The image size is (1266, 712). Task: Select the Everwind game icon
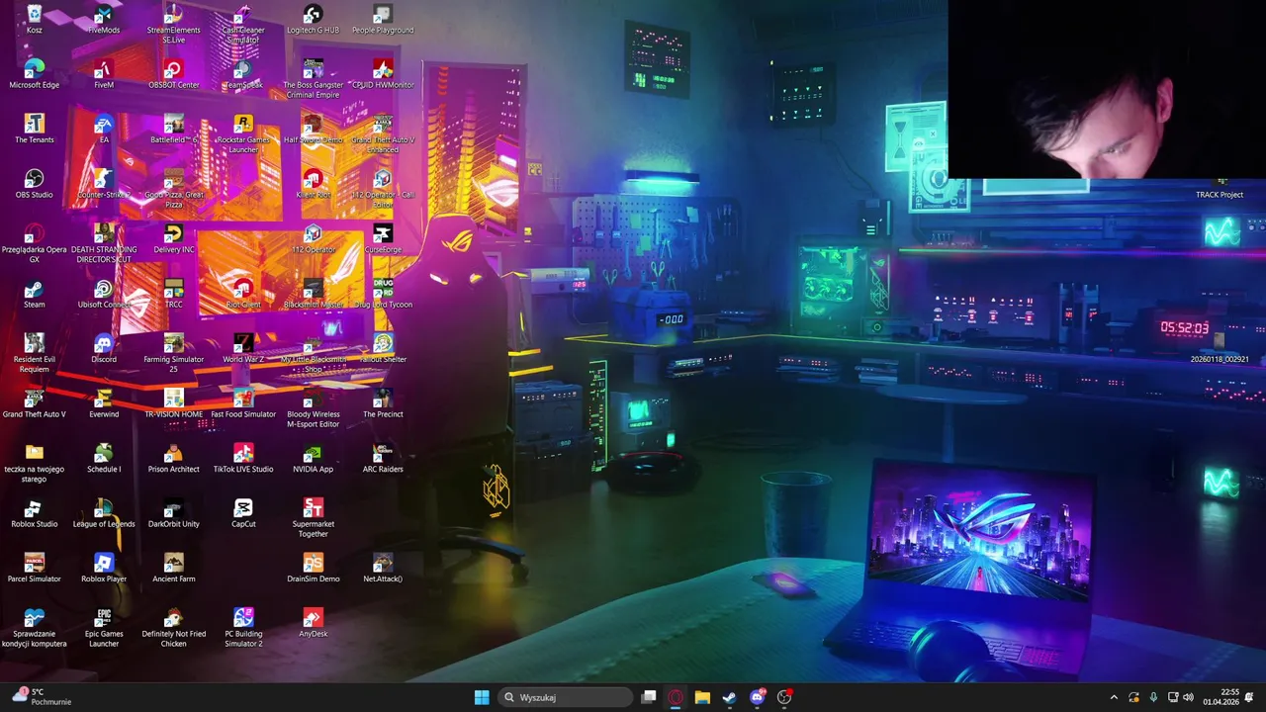[104, 403]
